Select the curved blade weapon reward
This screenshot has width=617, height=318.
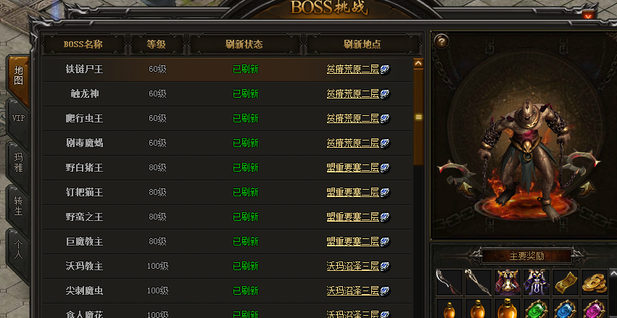click(449, 282)
